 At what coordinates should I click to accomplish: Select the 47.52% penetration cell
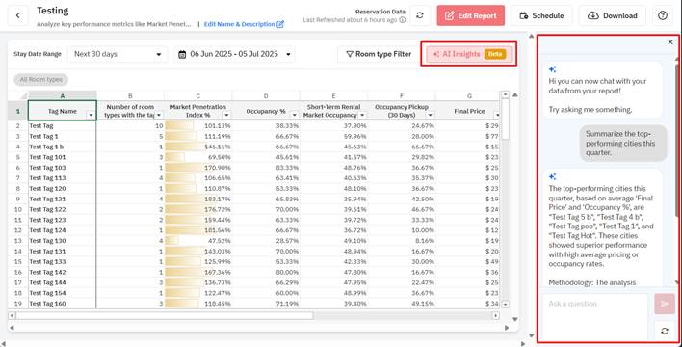[197, 241]
